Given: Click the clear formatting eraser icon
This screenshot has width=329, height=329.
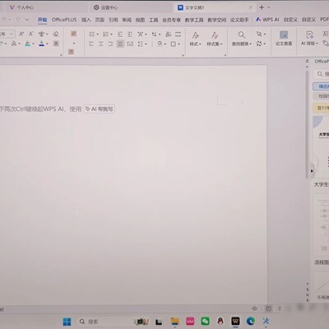Looking at the screenshot, I should point(56,34).
